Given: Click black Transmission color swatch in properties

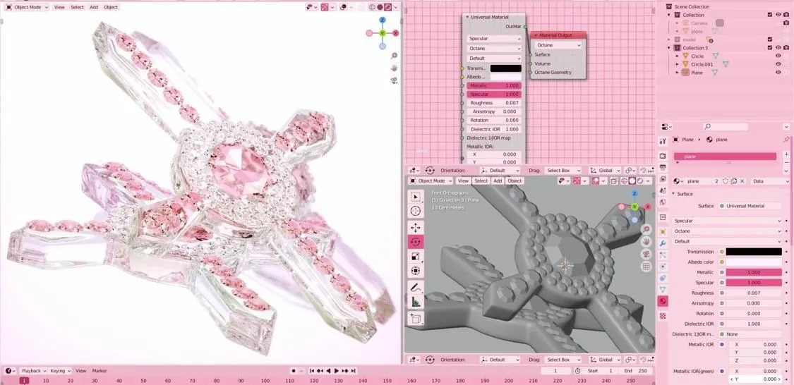Looking at the screenshot, I should coord(754,252).
